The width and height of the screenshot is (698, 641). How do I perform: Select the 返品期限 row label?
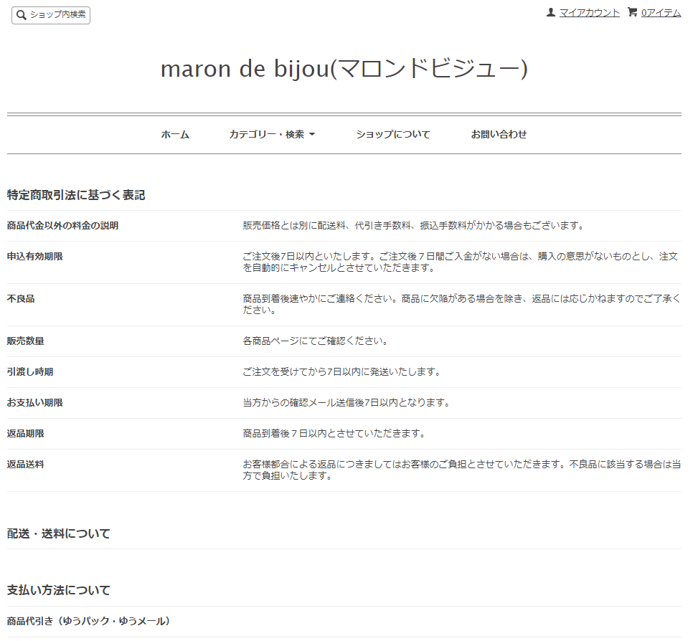pos(25,433)
